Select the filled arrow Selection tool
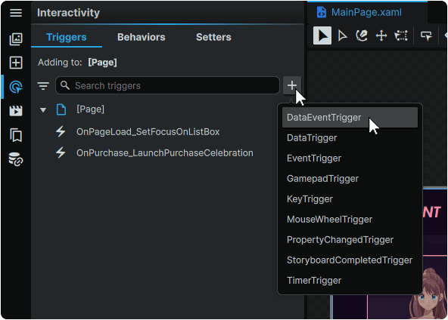This screenshot has width=448, height=320. 322,35
